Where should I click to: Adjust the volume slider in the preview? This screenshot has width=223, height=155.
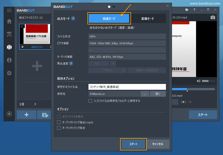[208, 81]
